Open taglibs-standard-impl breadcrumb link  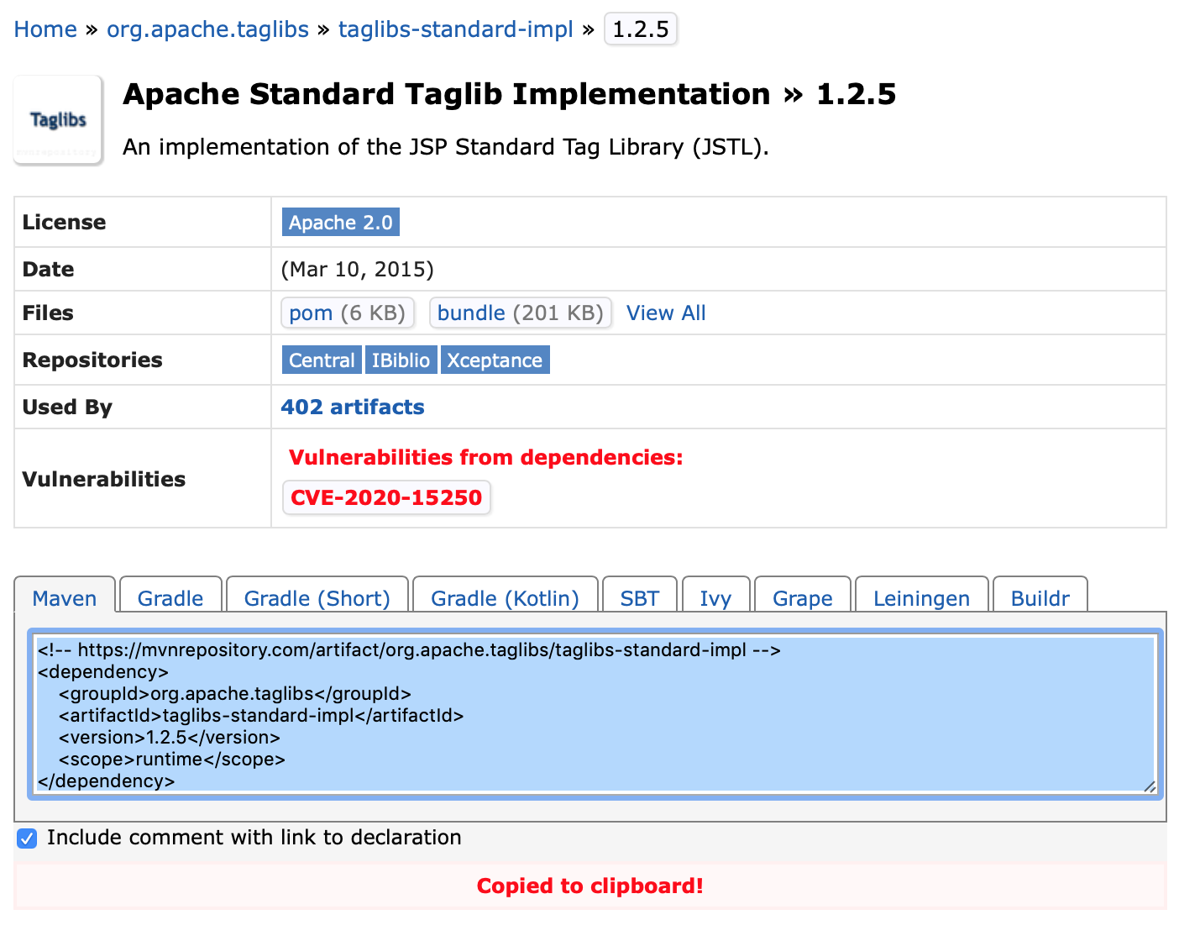455,29
